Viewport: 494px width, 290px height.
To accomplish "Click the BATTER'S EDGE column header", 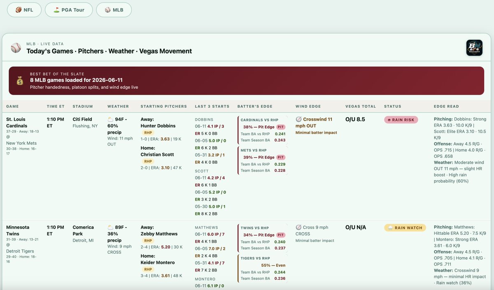I will click(255, 106).
